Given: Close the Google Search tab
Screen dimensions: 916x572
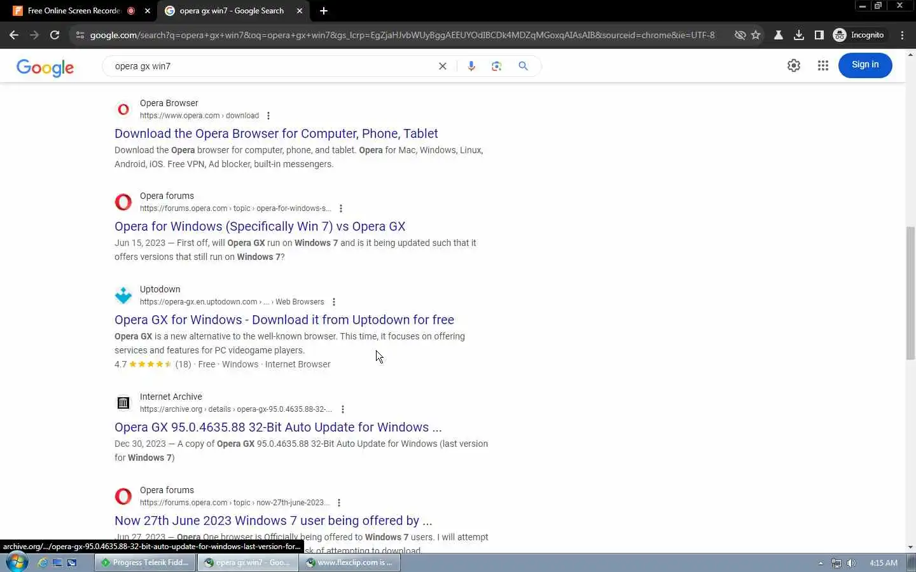Looking at the screenshot, I should click(300, 11).
